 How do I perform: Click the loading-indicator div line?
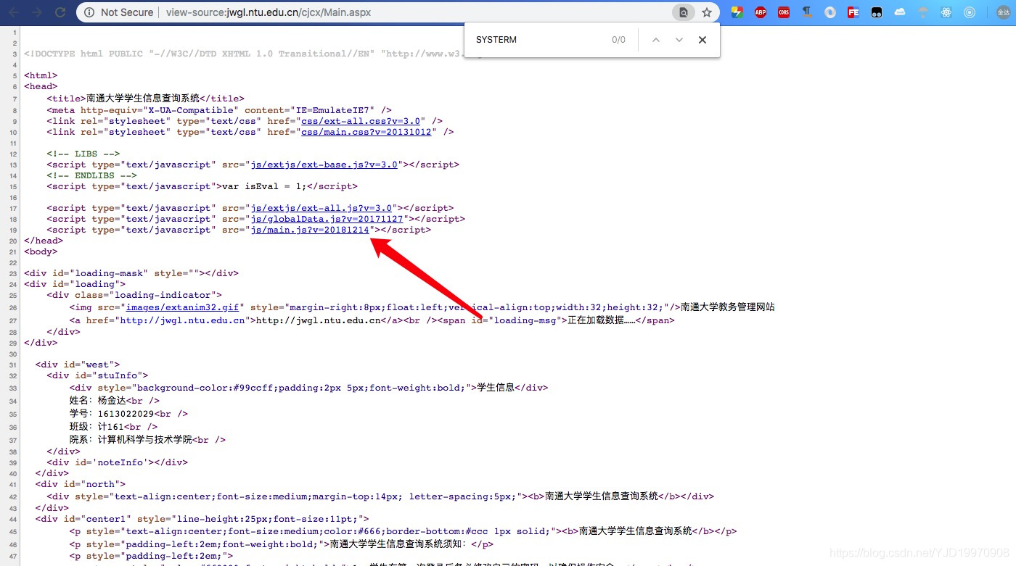tap(134, 295)
